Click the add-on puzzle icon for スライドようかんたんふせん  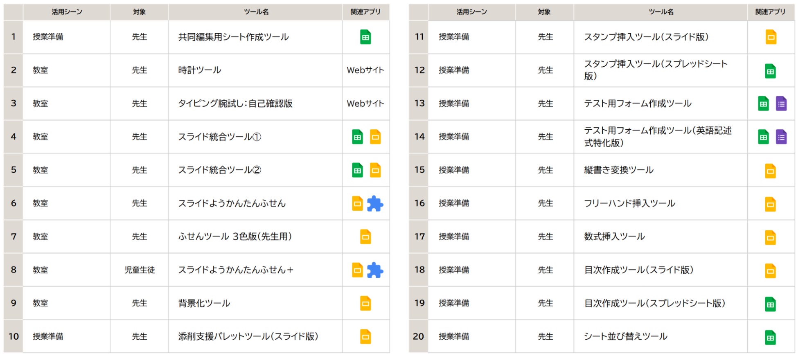(x=375, y=204)
